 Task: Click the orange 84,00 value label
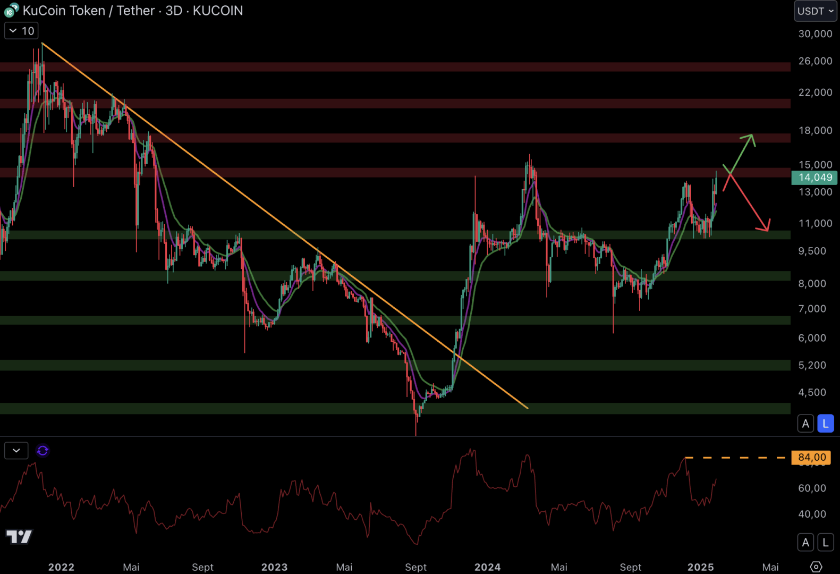[811, 457]
